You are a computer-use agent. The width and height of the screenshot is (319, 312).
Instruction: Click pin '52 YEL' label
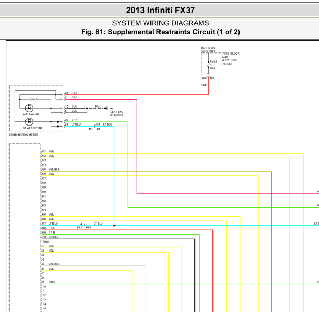tap(48, 156)
